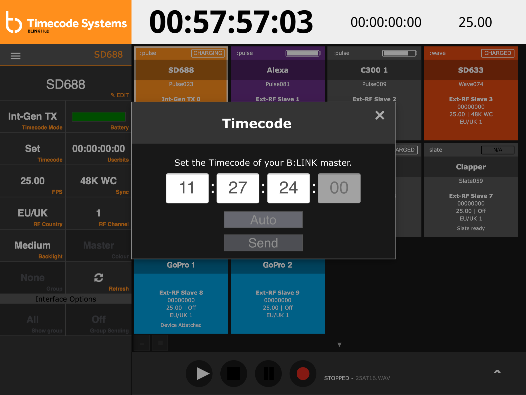Select the C300 1 pulse device card
This screenshot has width=526, height=395.
374,75
